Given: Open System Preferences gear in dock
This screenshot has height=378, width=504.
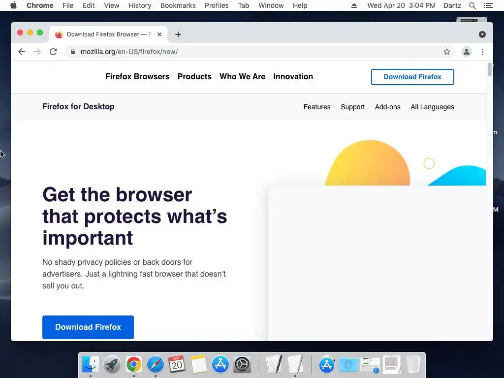Looking at the screenshot, I should [242, 364].
